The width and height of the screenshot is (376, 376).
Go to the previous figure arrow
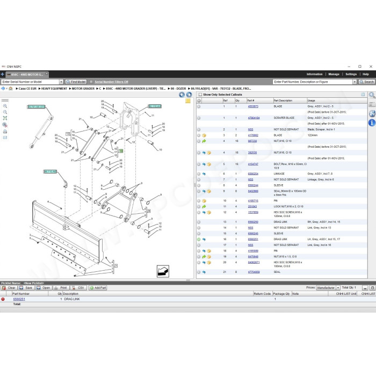click(x=182, y=95)
